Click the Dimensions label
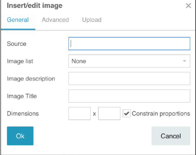Viewport: 196px width, 155px height. 23,114
